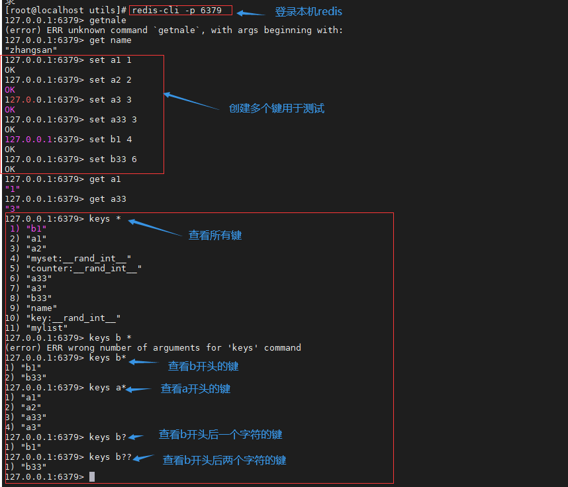This screenshot has width=568, height=487.
Task: Click the 'set a1 1' command line
Action: coord(68,60)
